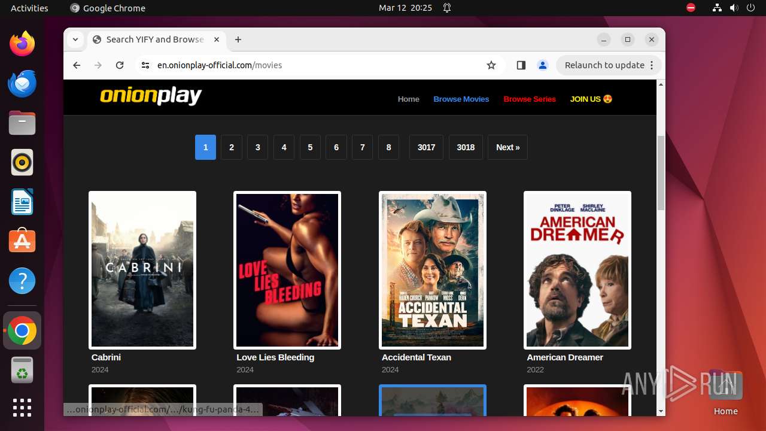The width and height of the screenshot is (766, 431).
Task: Click the Next » pagination button
Action: coord(507,147)
